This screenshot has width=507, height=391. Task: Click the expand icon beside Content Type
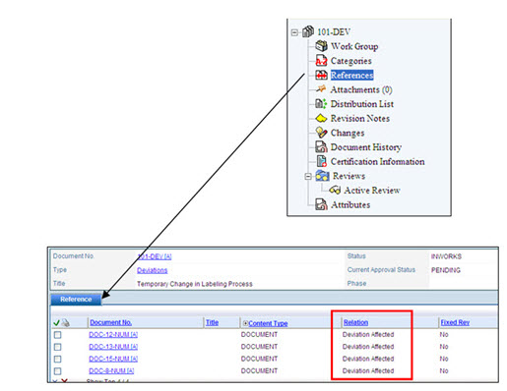click(x=245, y=323)
